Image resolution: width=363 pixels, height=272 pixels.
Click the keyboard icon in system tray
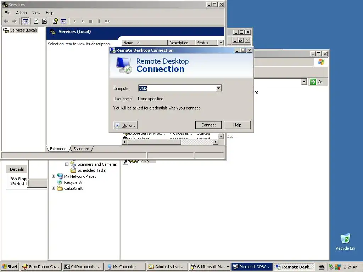point(321,267)
